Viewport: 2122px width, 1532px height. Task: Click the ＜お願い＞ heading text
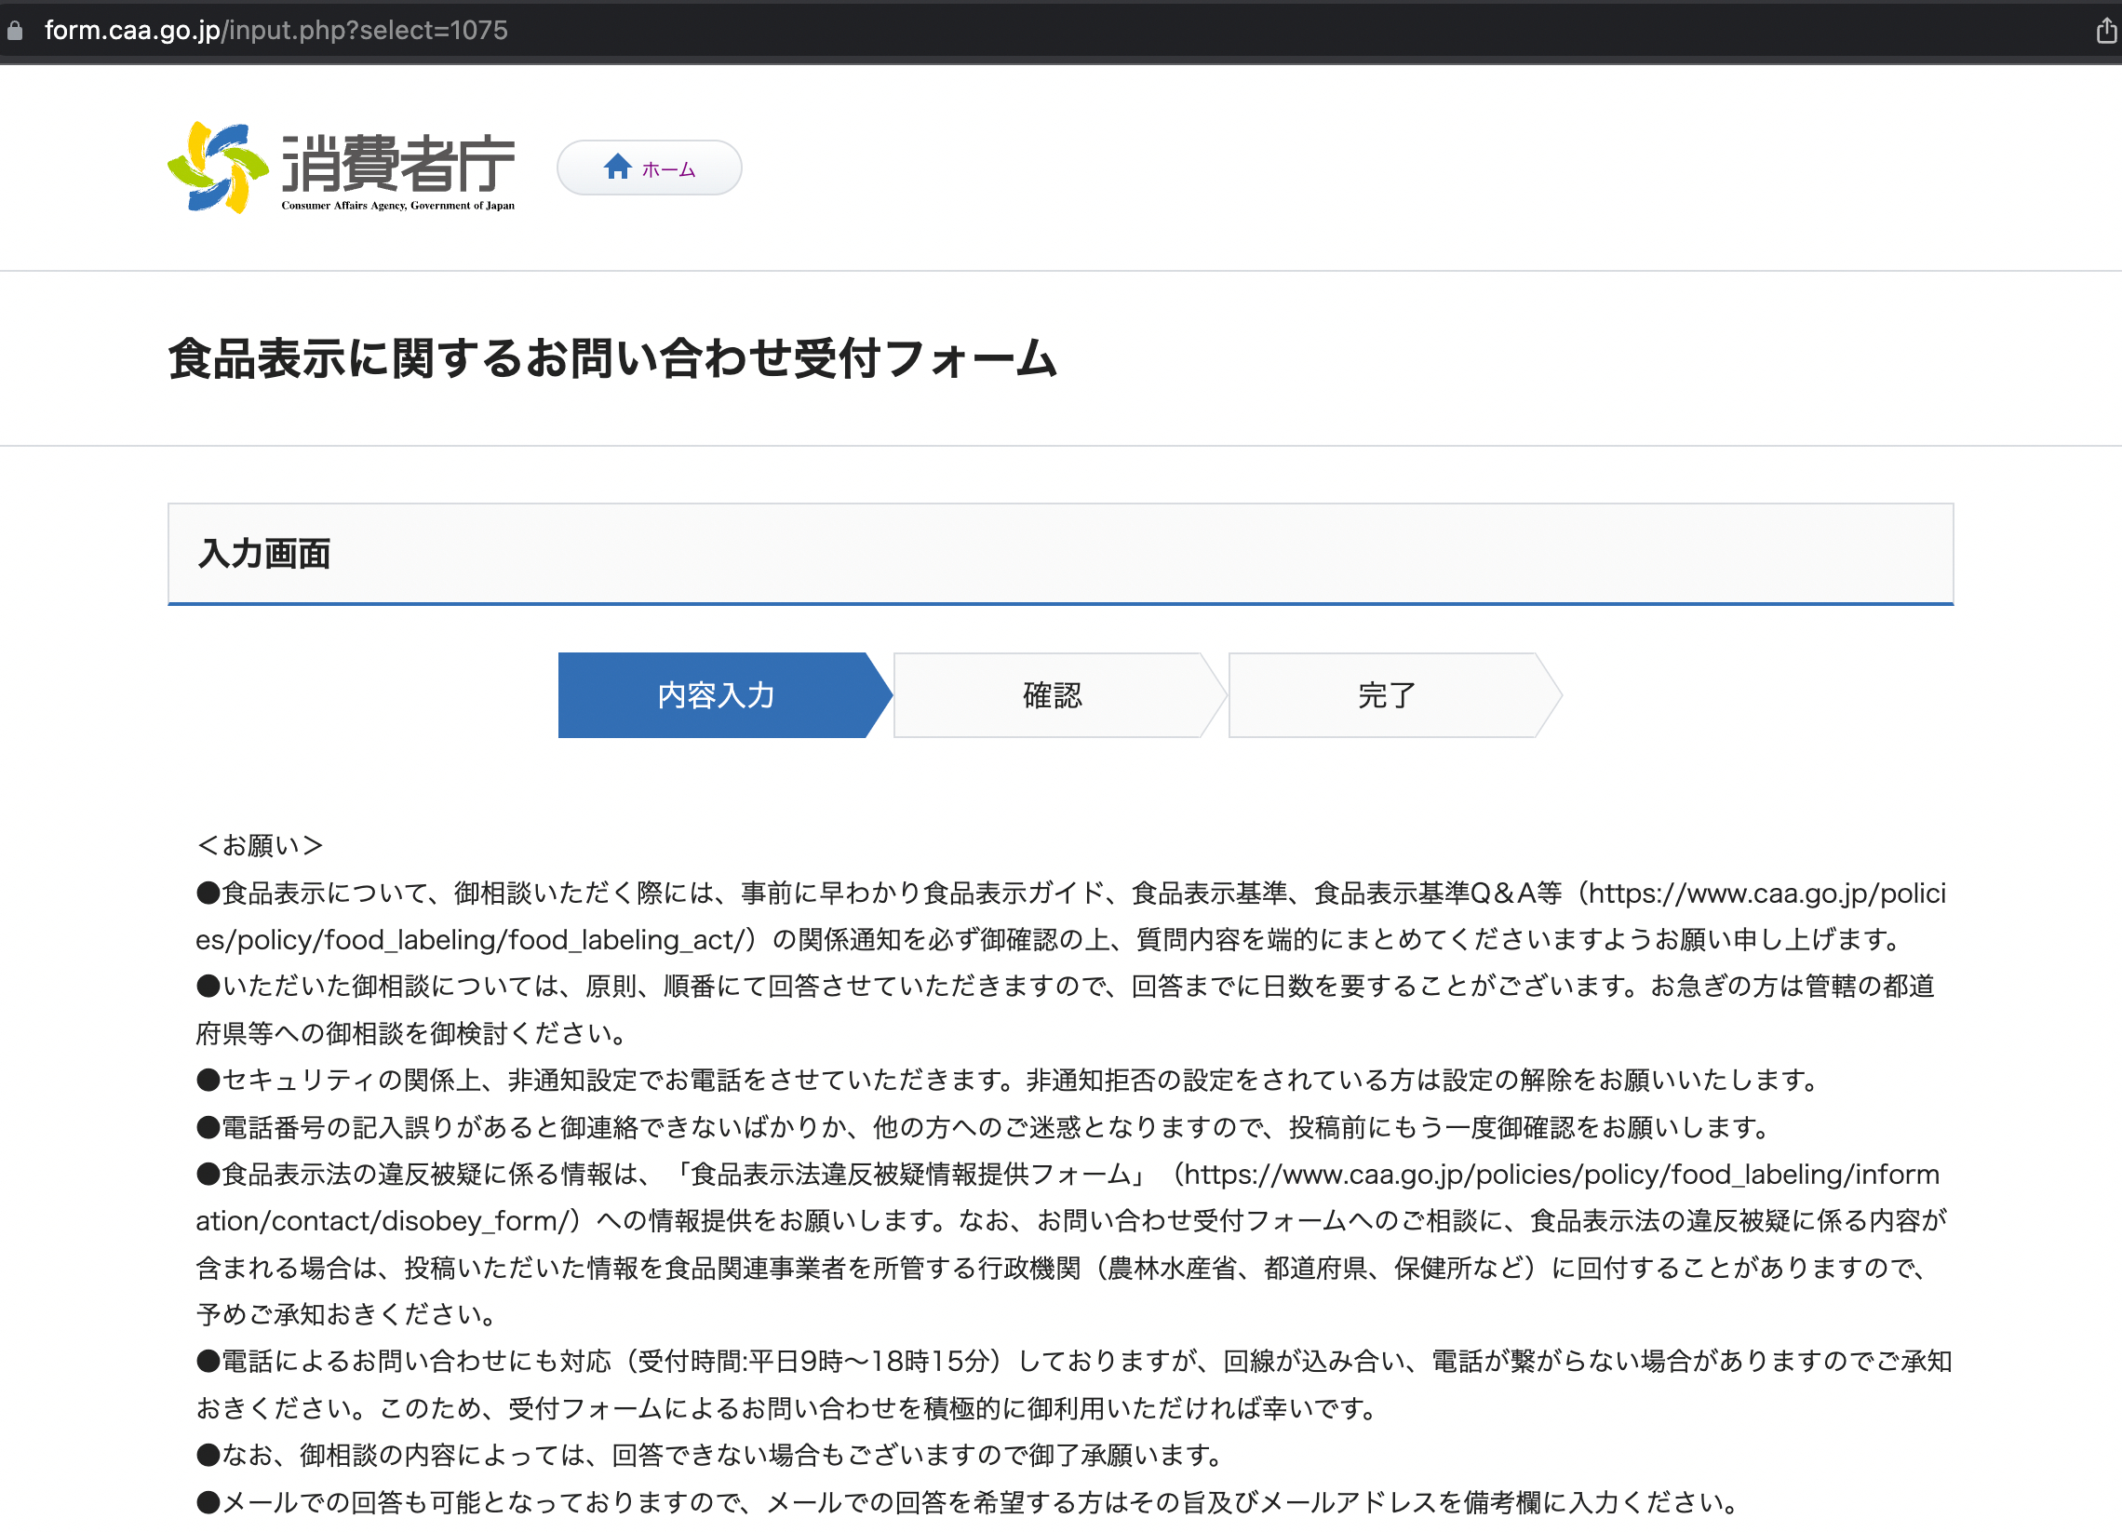[x=259, y=845]
